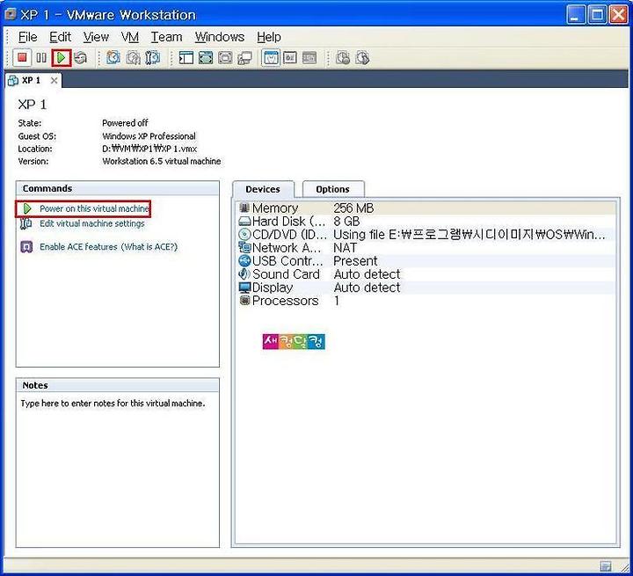Viewport: 633px width, 576px height.
Task: Select the USB Controller device row
Action: pyautogui.click(x=426, y=261)
